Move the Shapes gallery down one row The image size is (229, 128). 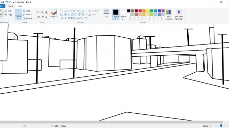click(86, 15)
